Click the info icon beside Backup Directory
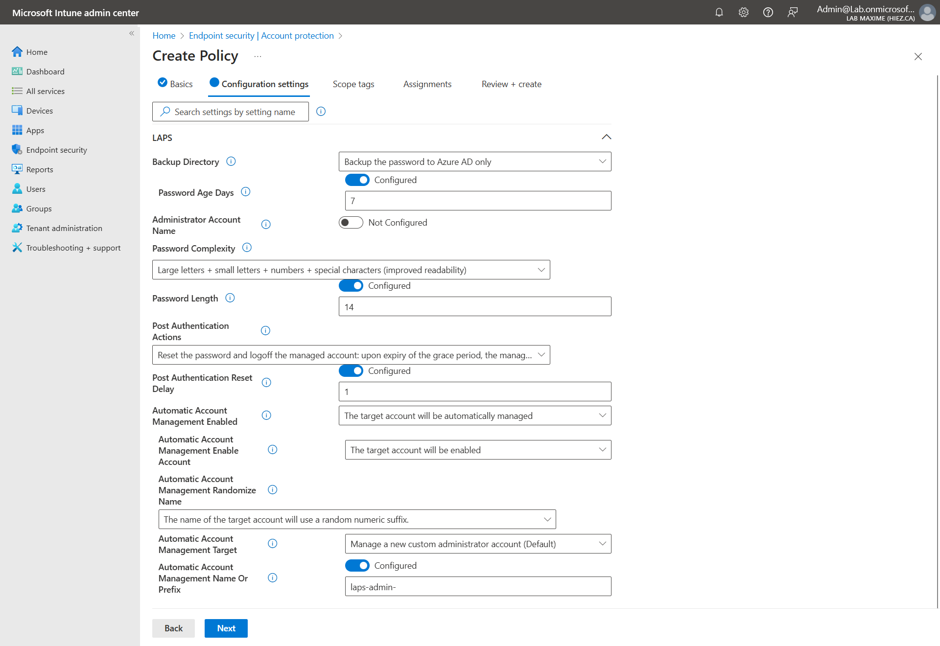This screenshot has height=646, width=940. coord(231,161)
